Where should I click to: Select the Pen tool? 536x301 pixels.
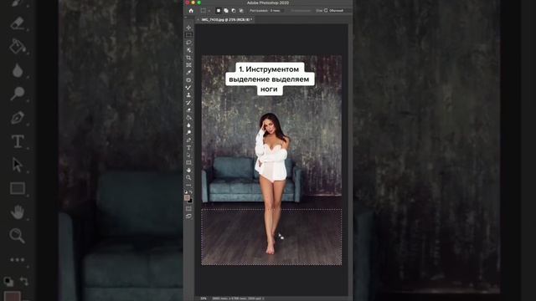click(188, 140)
